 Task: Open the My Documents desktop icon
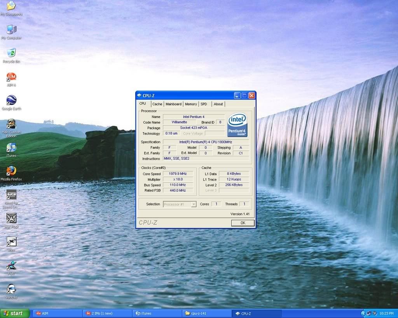[11, 6]
